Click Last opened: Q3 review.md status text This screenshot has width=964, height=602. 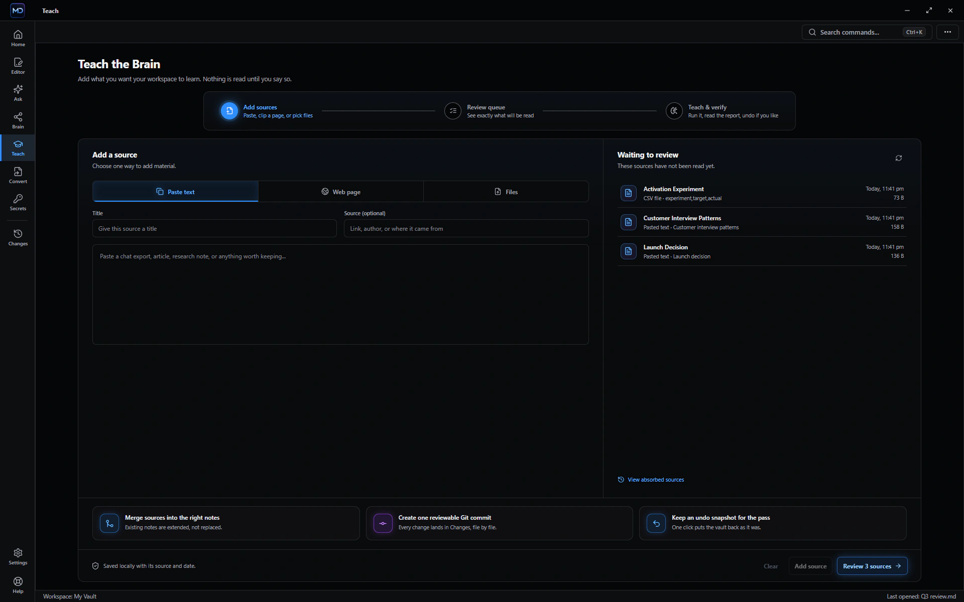(921, 596)
